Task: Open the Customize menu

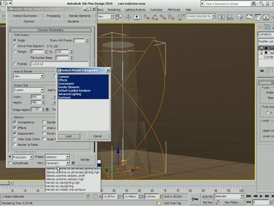Action: (x=156, y=10)
